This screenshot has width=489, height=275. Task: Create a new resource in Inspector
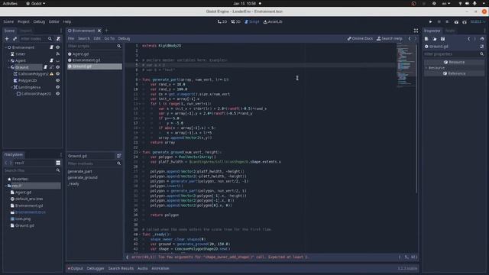[426, 39]
